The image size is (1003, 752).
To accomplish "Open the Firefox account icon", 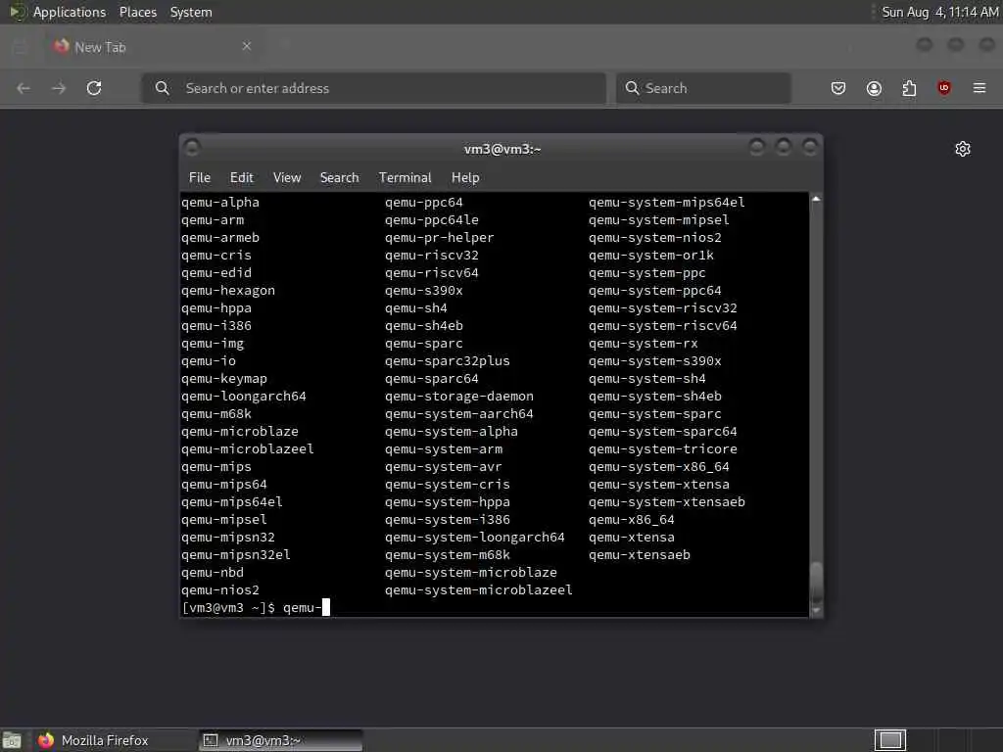I will [874, 88].
